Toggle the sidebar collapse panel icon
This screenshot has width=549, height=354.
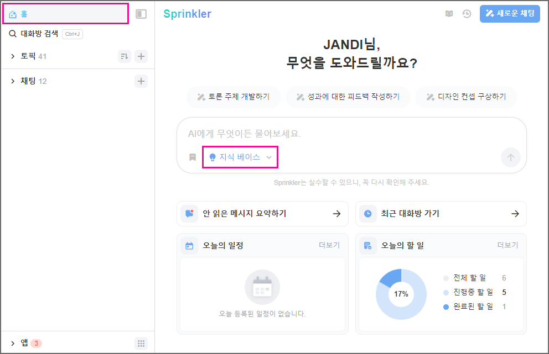141,14
